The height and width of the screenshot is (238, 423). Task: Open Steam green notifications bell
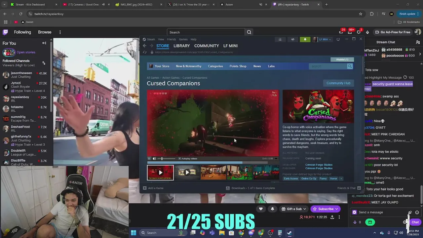305,39
